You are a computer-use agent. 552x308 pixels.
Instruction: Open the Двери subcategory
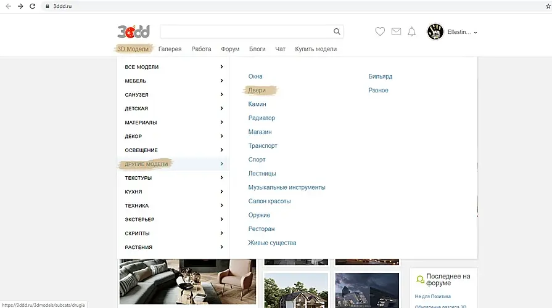257,91
